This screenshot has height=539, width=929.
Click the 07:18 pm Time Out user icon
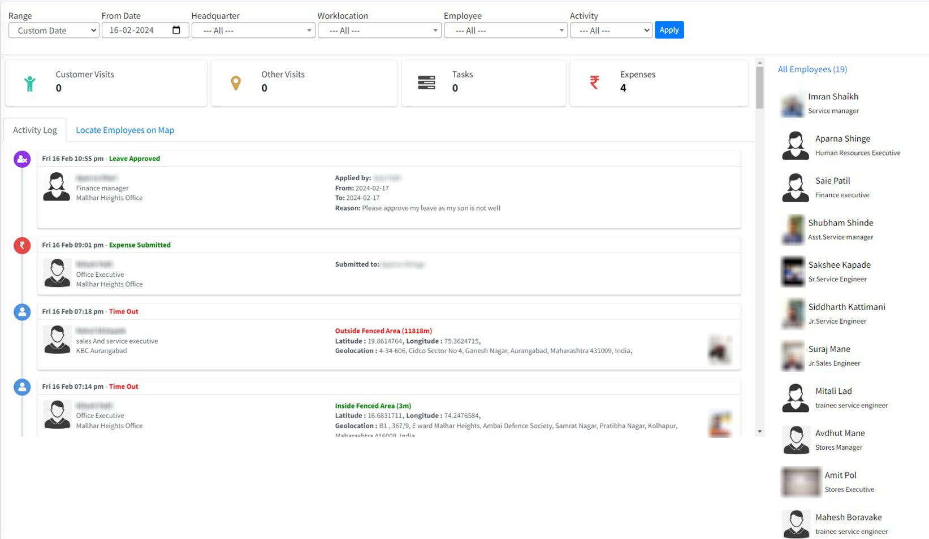click(22, 312)
